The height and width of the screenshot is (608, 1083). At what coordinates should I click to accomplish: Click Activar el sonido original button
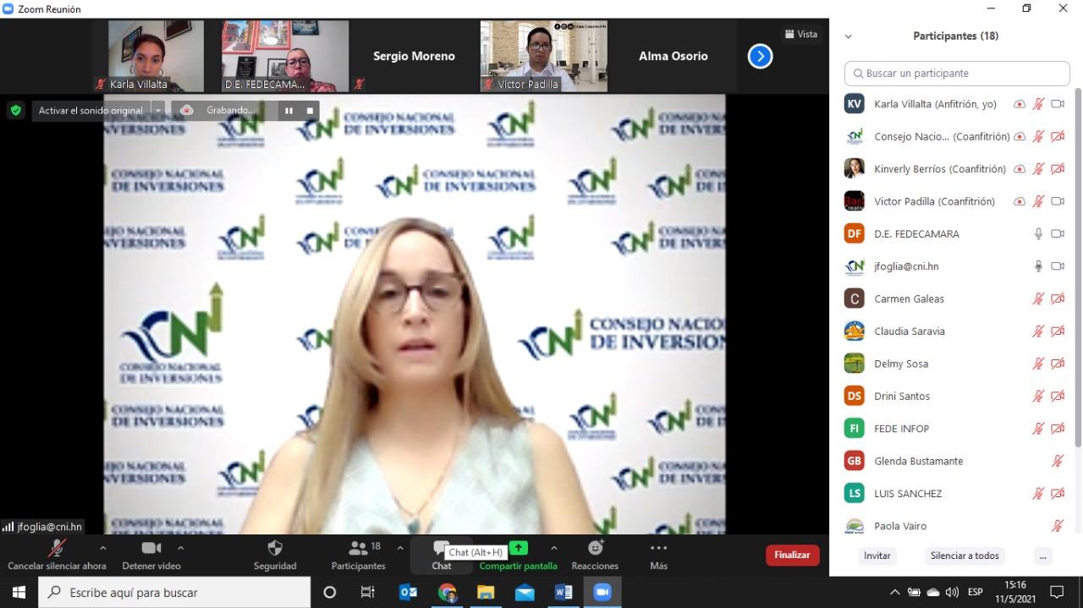(91, 110)
